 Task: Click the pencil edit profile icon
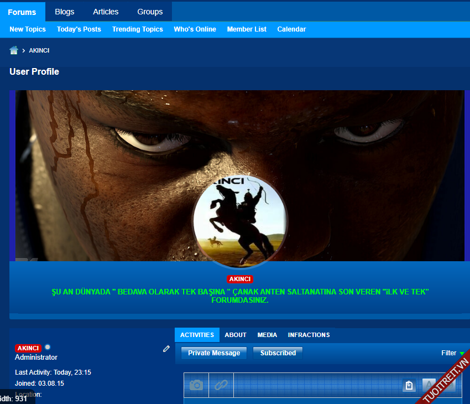tap(166, 349)
